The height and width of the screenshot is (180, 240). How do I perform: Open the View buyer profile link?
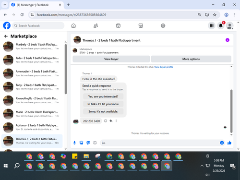coord(164,67)
